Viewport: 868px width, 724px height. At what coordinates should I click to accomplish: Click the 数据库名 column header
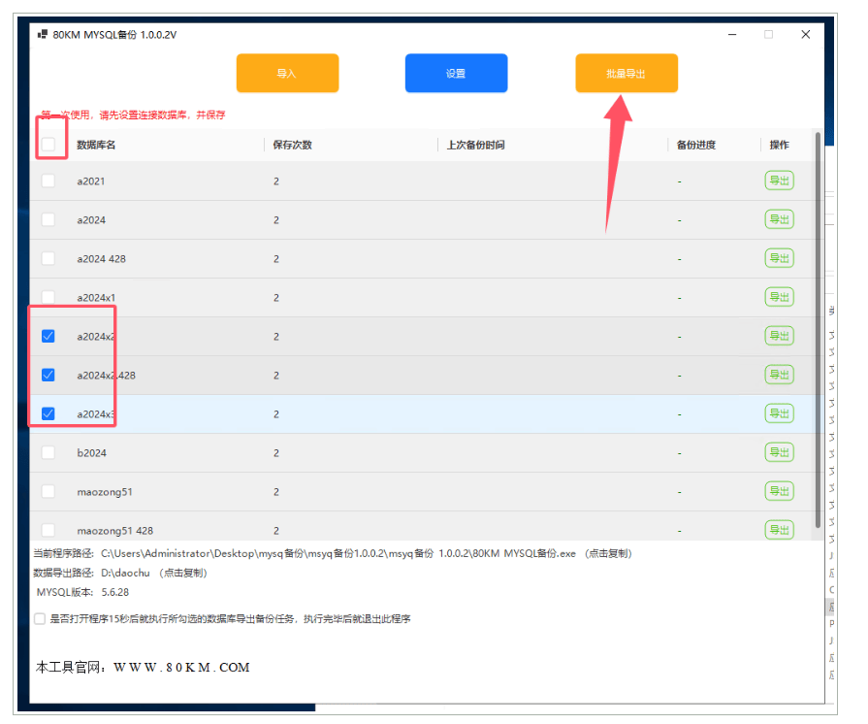96,146
